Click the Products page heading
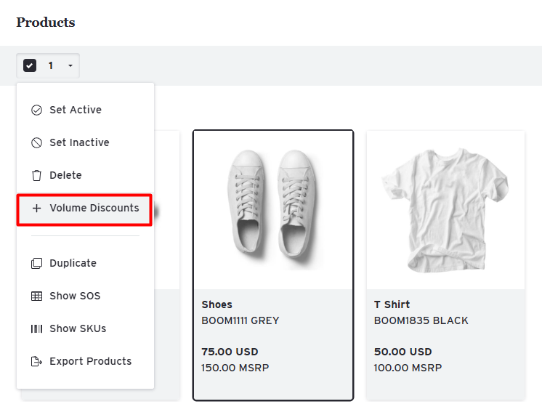This screenshot has width=542, height=420. click(x=46, y=23)
